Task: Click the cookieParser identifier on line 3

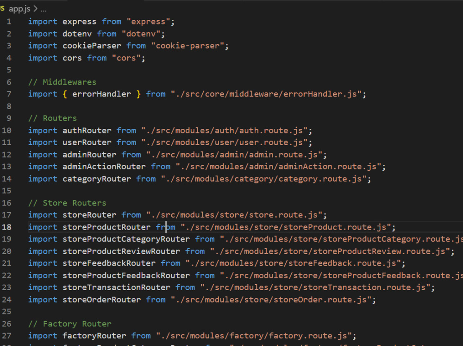Action: click(x=92, y=46)
